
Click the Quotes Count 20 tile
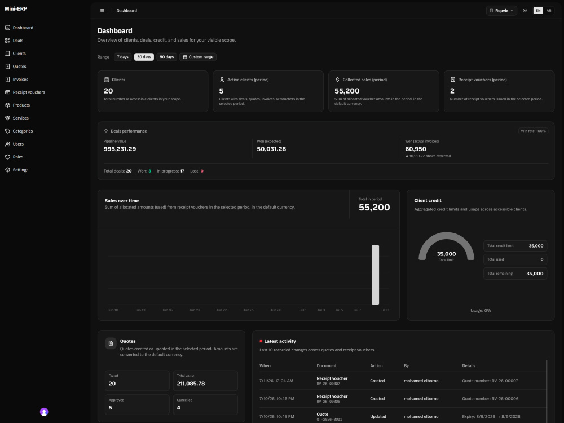pos(137,381)
